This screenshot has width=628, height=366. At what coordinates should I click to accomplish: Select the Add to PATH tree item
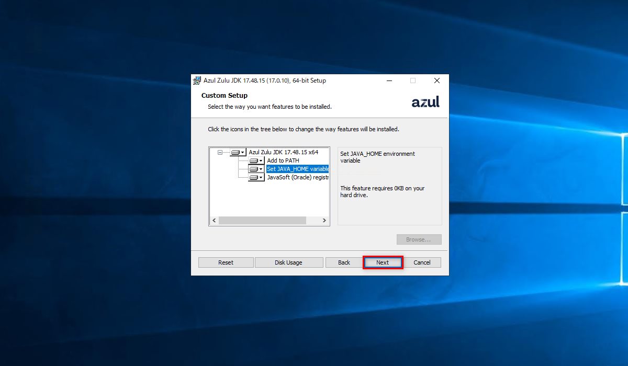(x=283, y=161)
